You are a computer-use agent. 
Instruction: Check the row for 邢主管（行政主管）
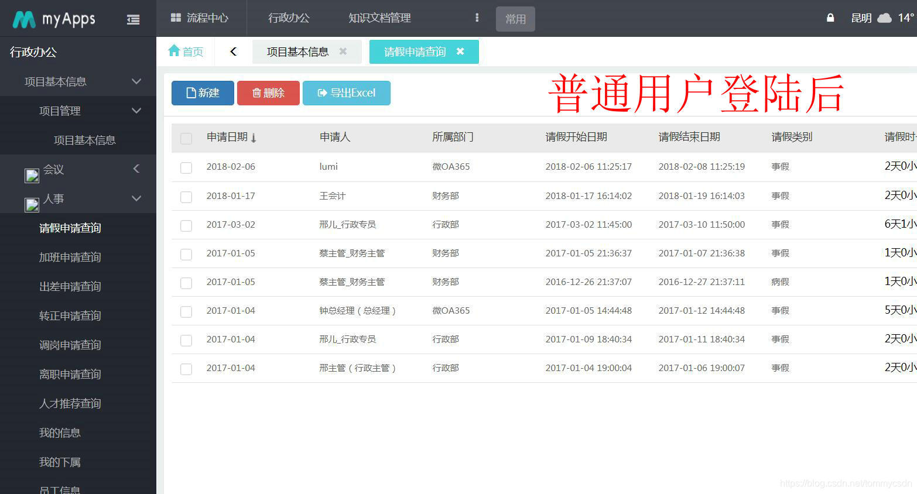click(186, 369)
